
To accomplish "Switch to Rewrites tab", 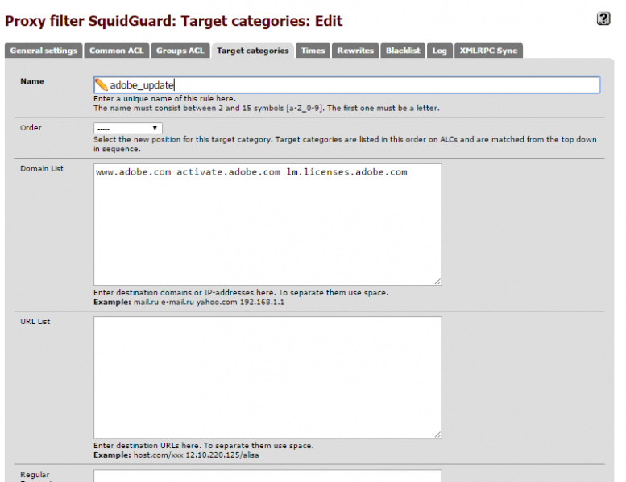I will point(355,51).
